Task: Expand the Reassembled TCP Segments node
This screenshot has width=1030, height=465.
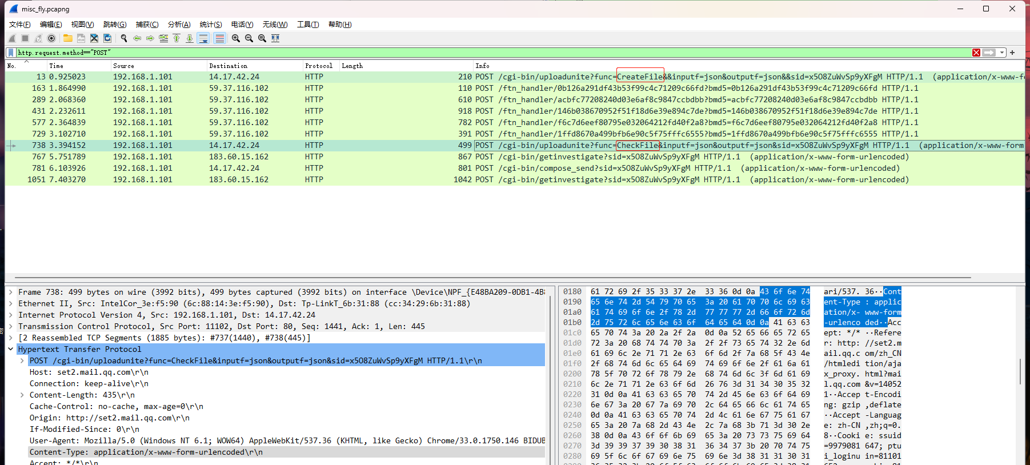Action: click(11, 338)
